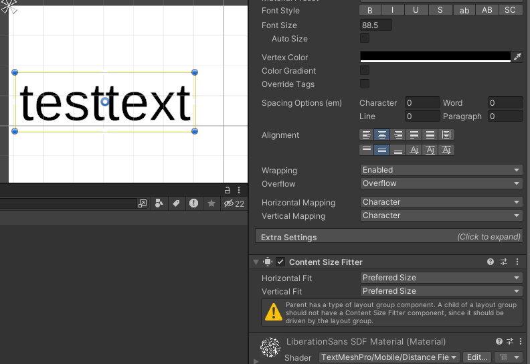Image resolution: width=530 pixels, height=364 pixels.
Task: Toggle Italic font style button
Action: pyautogui.click(x=392, y=11)
